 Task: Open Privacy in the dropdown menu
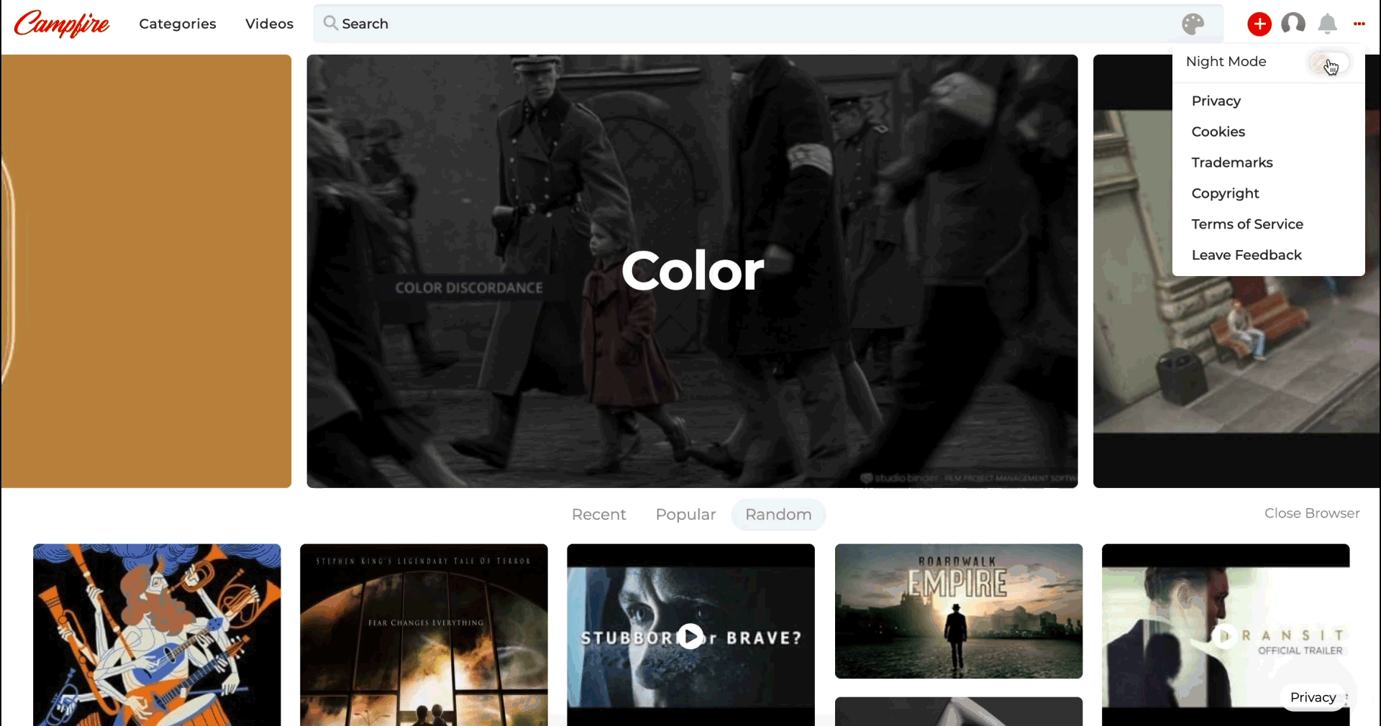(x=1216, y=101)
